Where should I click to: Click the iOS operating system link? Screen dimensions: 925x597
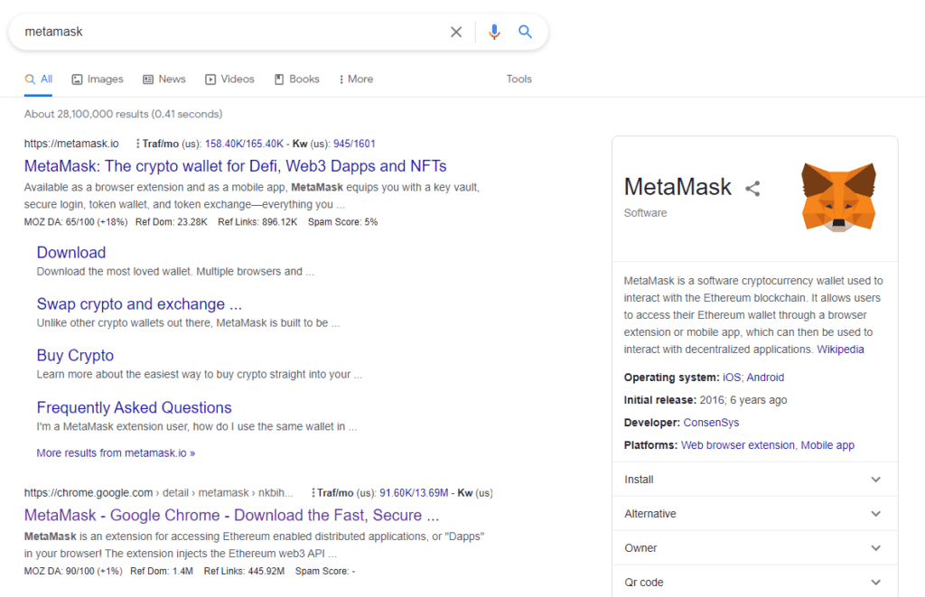pyautogui.click(x=732, y=378)
